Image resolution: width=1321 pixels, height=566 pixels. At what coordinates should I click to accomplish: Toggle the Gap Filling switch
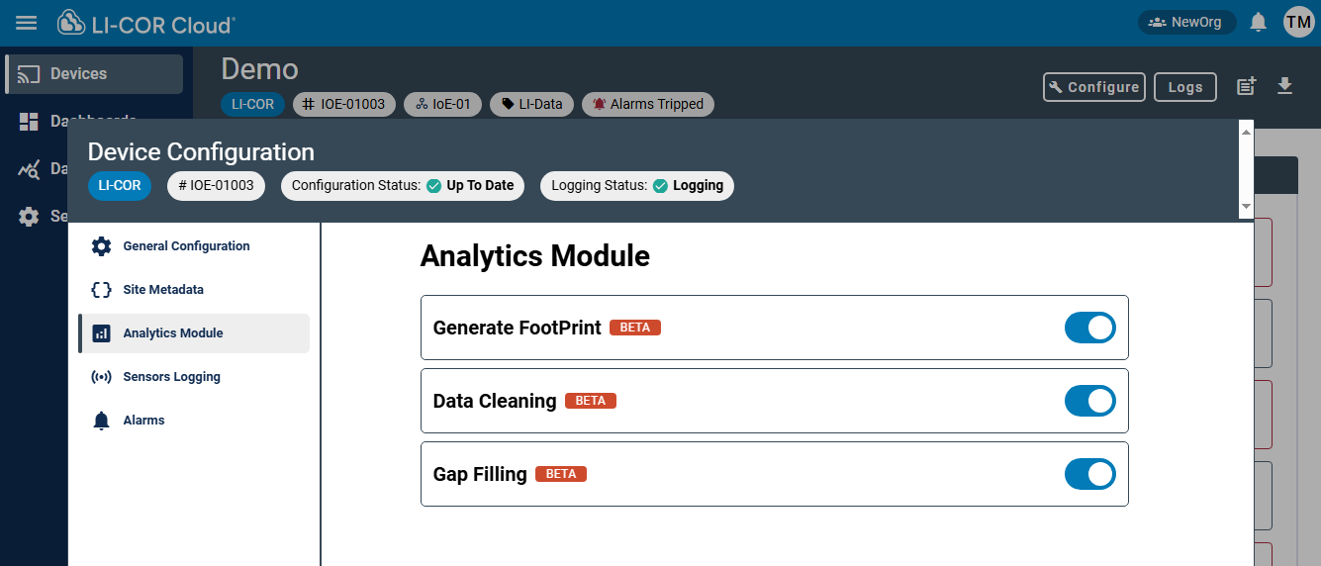[1089, 474]
